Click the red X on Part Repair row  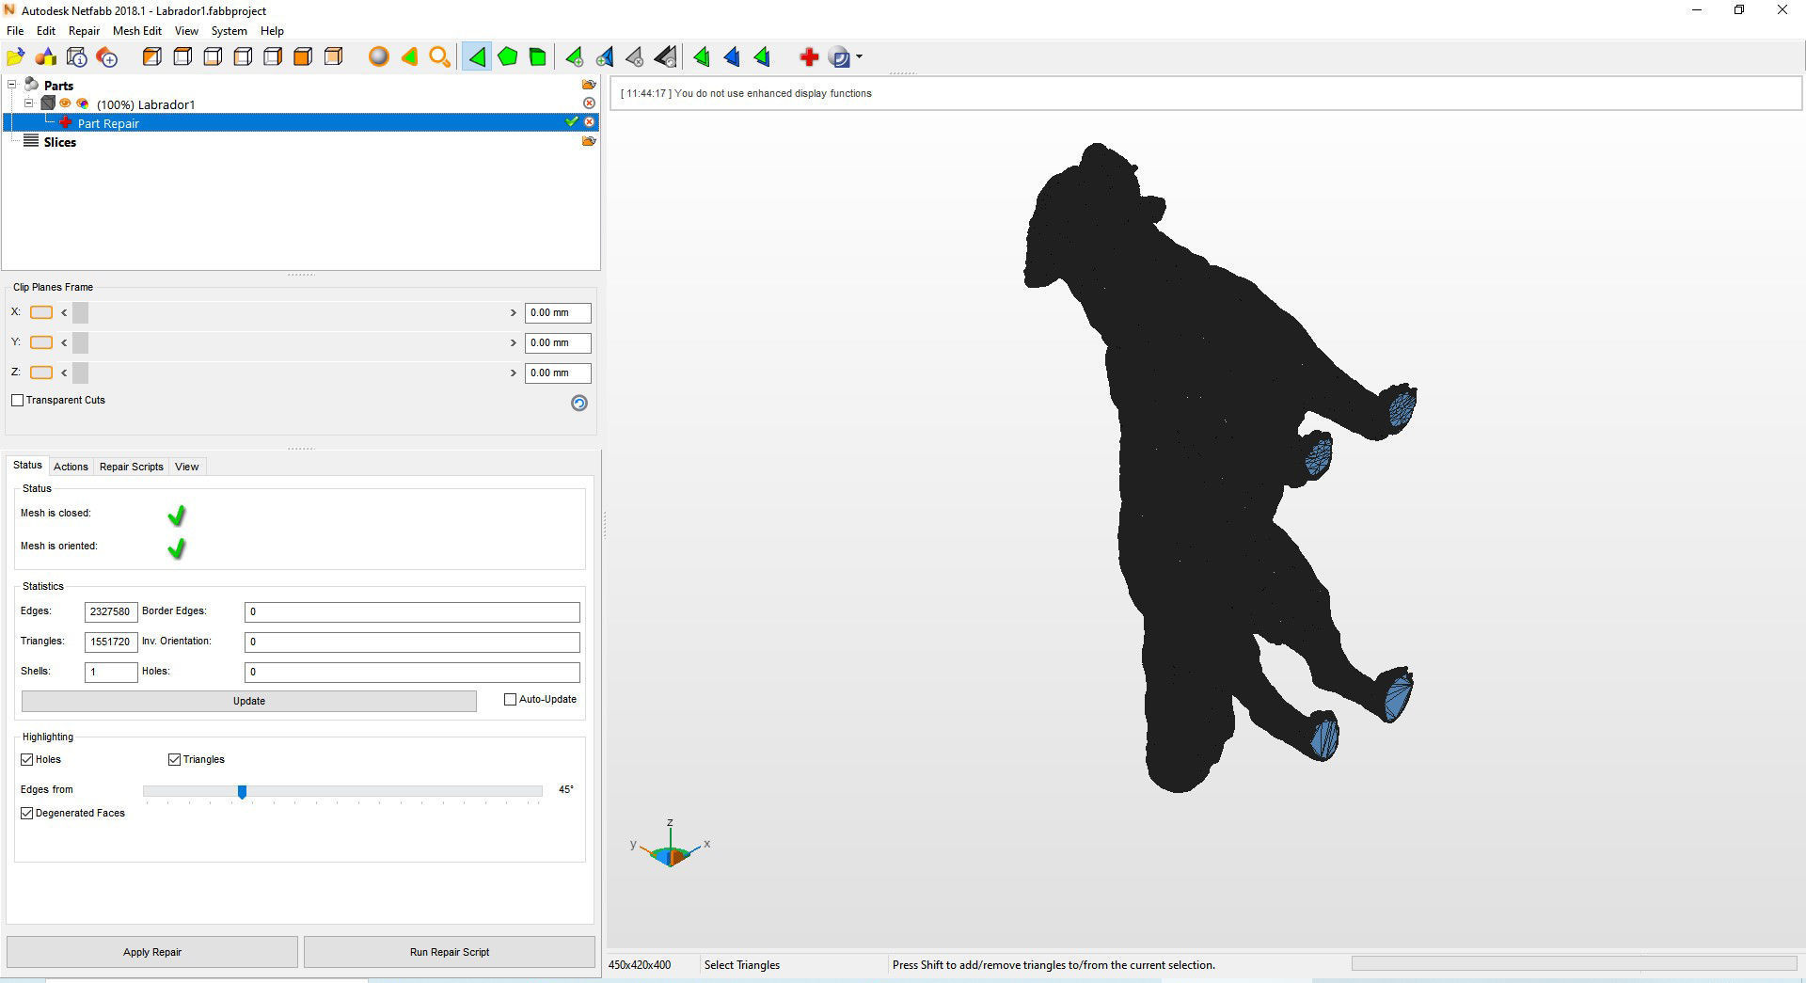pos(590,122)
